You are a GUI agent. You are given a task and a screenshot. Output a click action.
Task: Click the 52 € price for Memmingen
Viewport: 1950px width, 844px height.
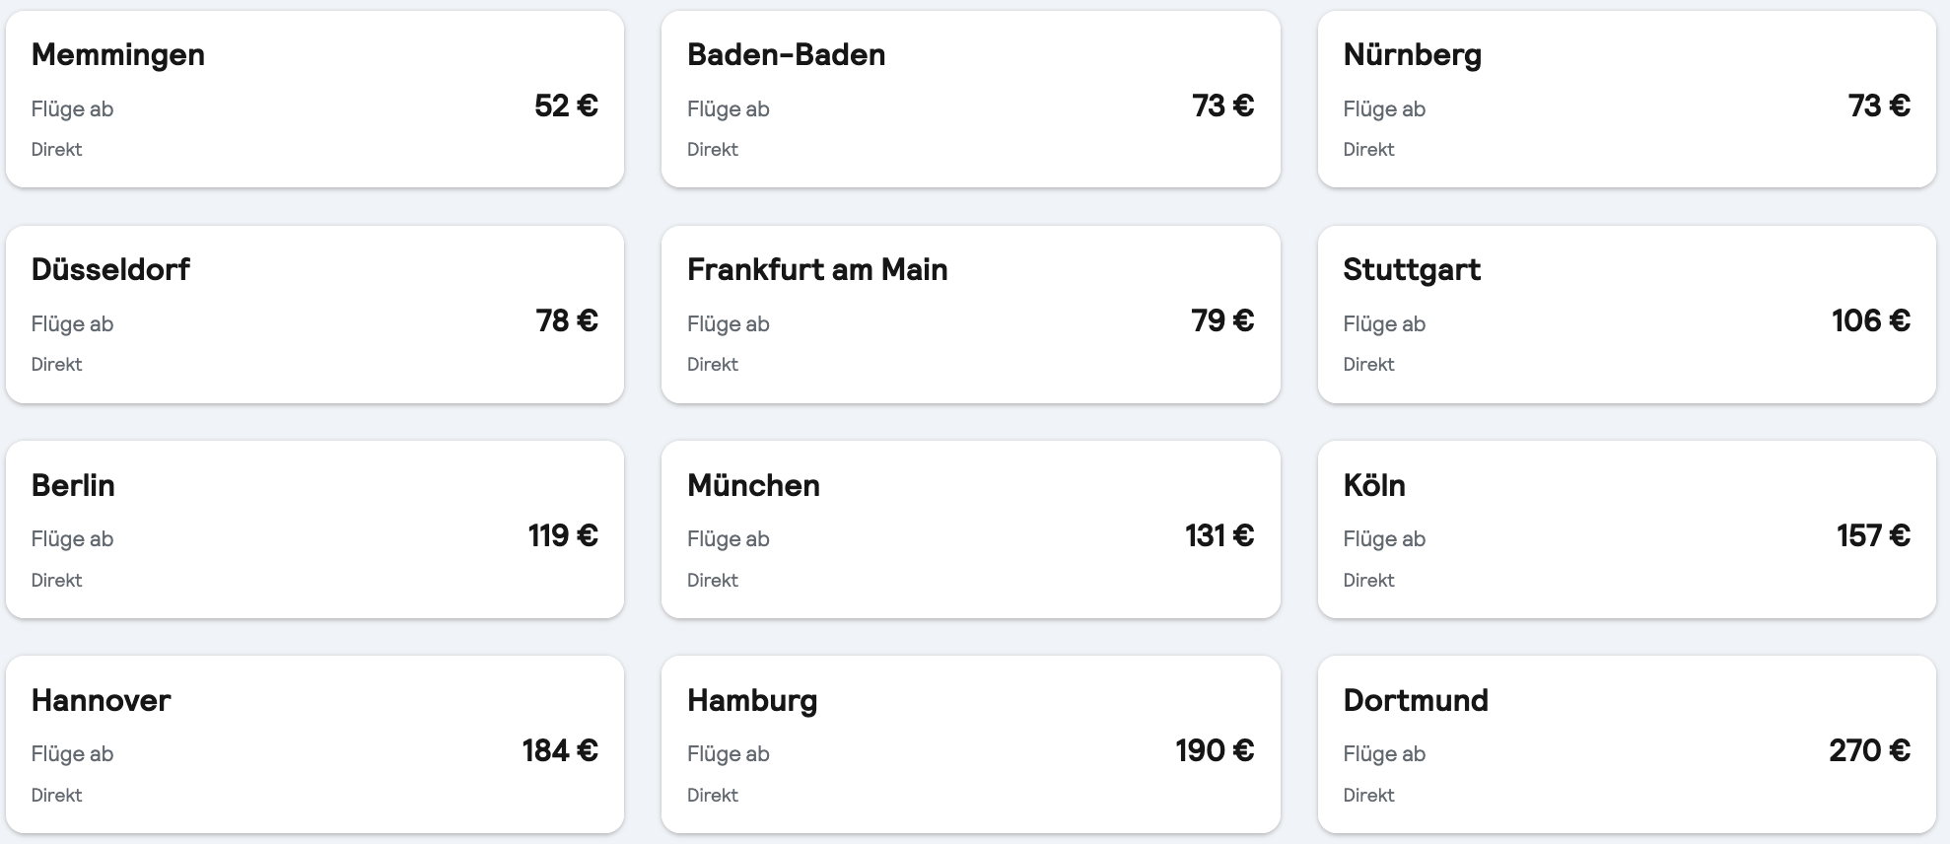[x=566, y=105]
